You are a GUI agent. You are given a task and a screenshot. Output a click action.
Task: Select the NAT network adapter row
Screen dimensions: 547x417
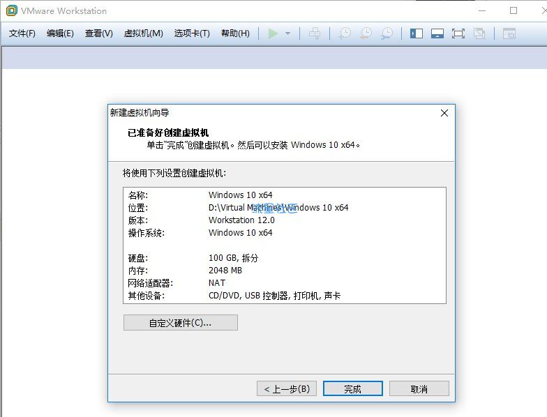285,283
